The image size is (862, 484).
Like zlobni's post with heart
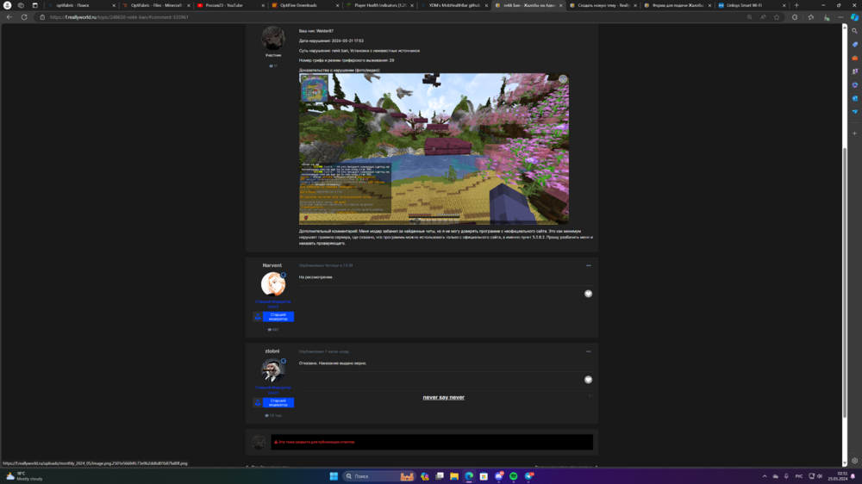(588, 380)
